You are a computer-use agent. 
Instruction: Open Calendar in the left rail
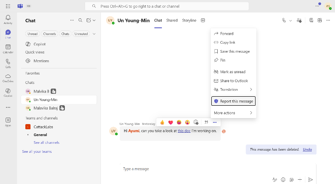(8, 49)
